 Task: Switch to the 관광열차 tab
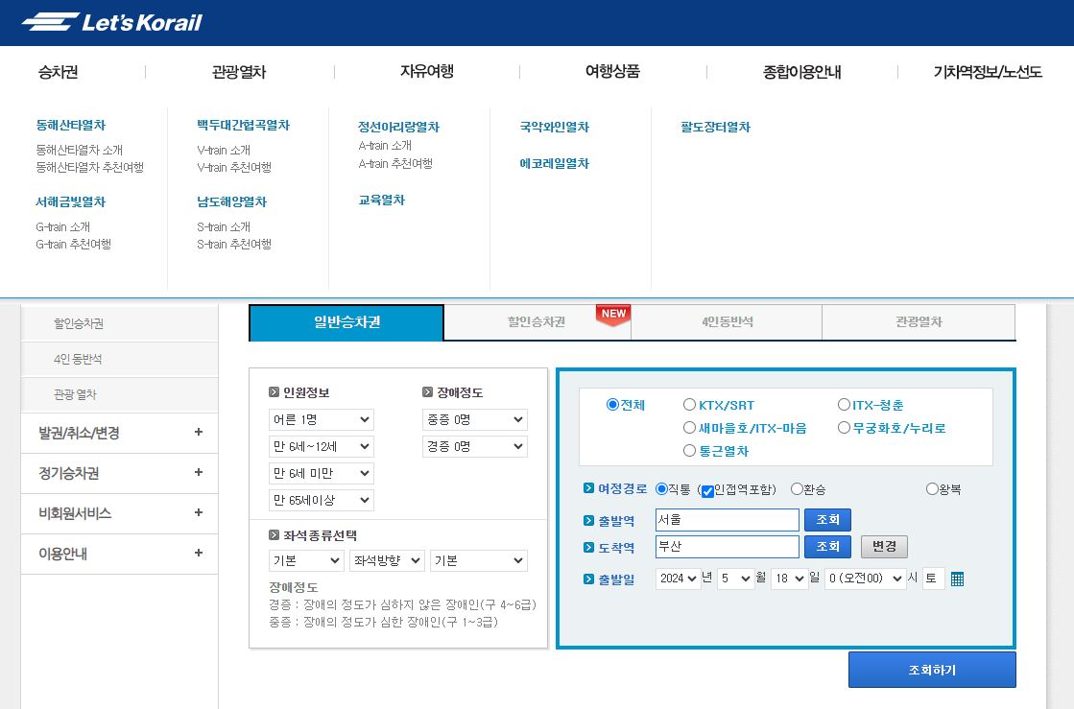pos(919,321)
